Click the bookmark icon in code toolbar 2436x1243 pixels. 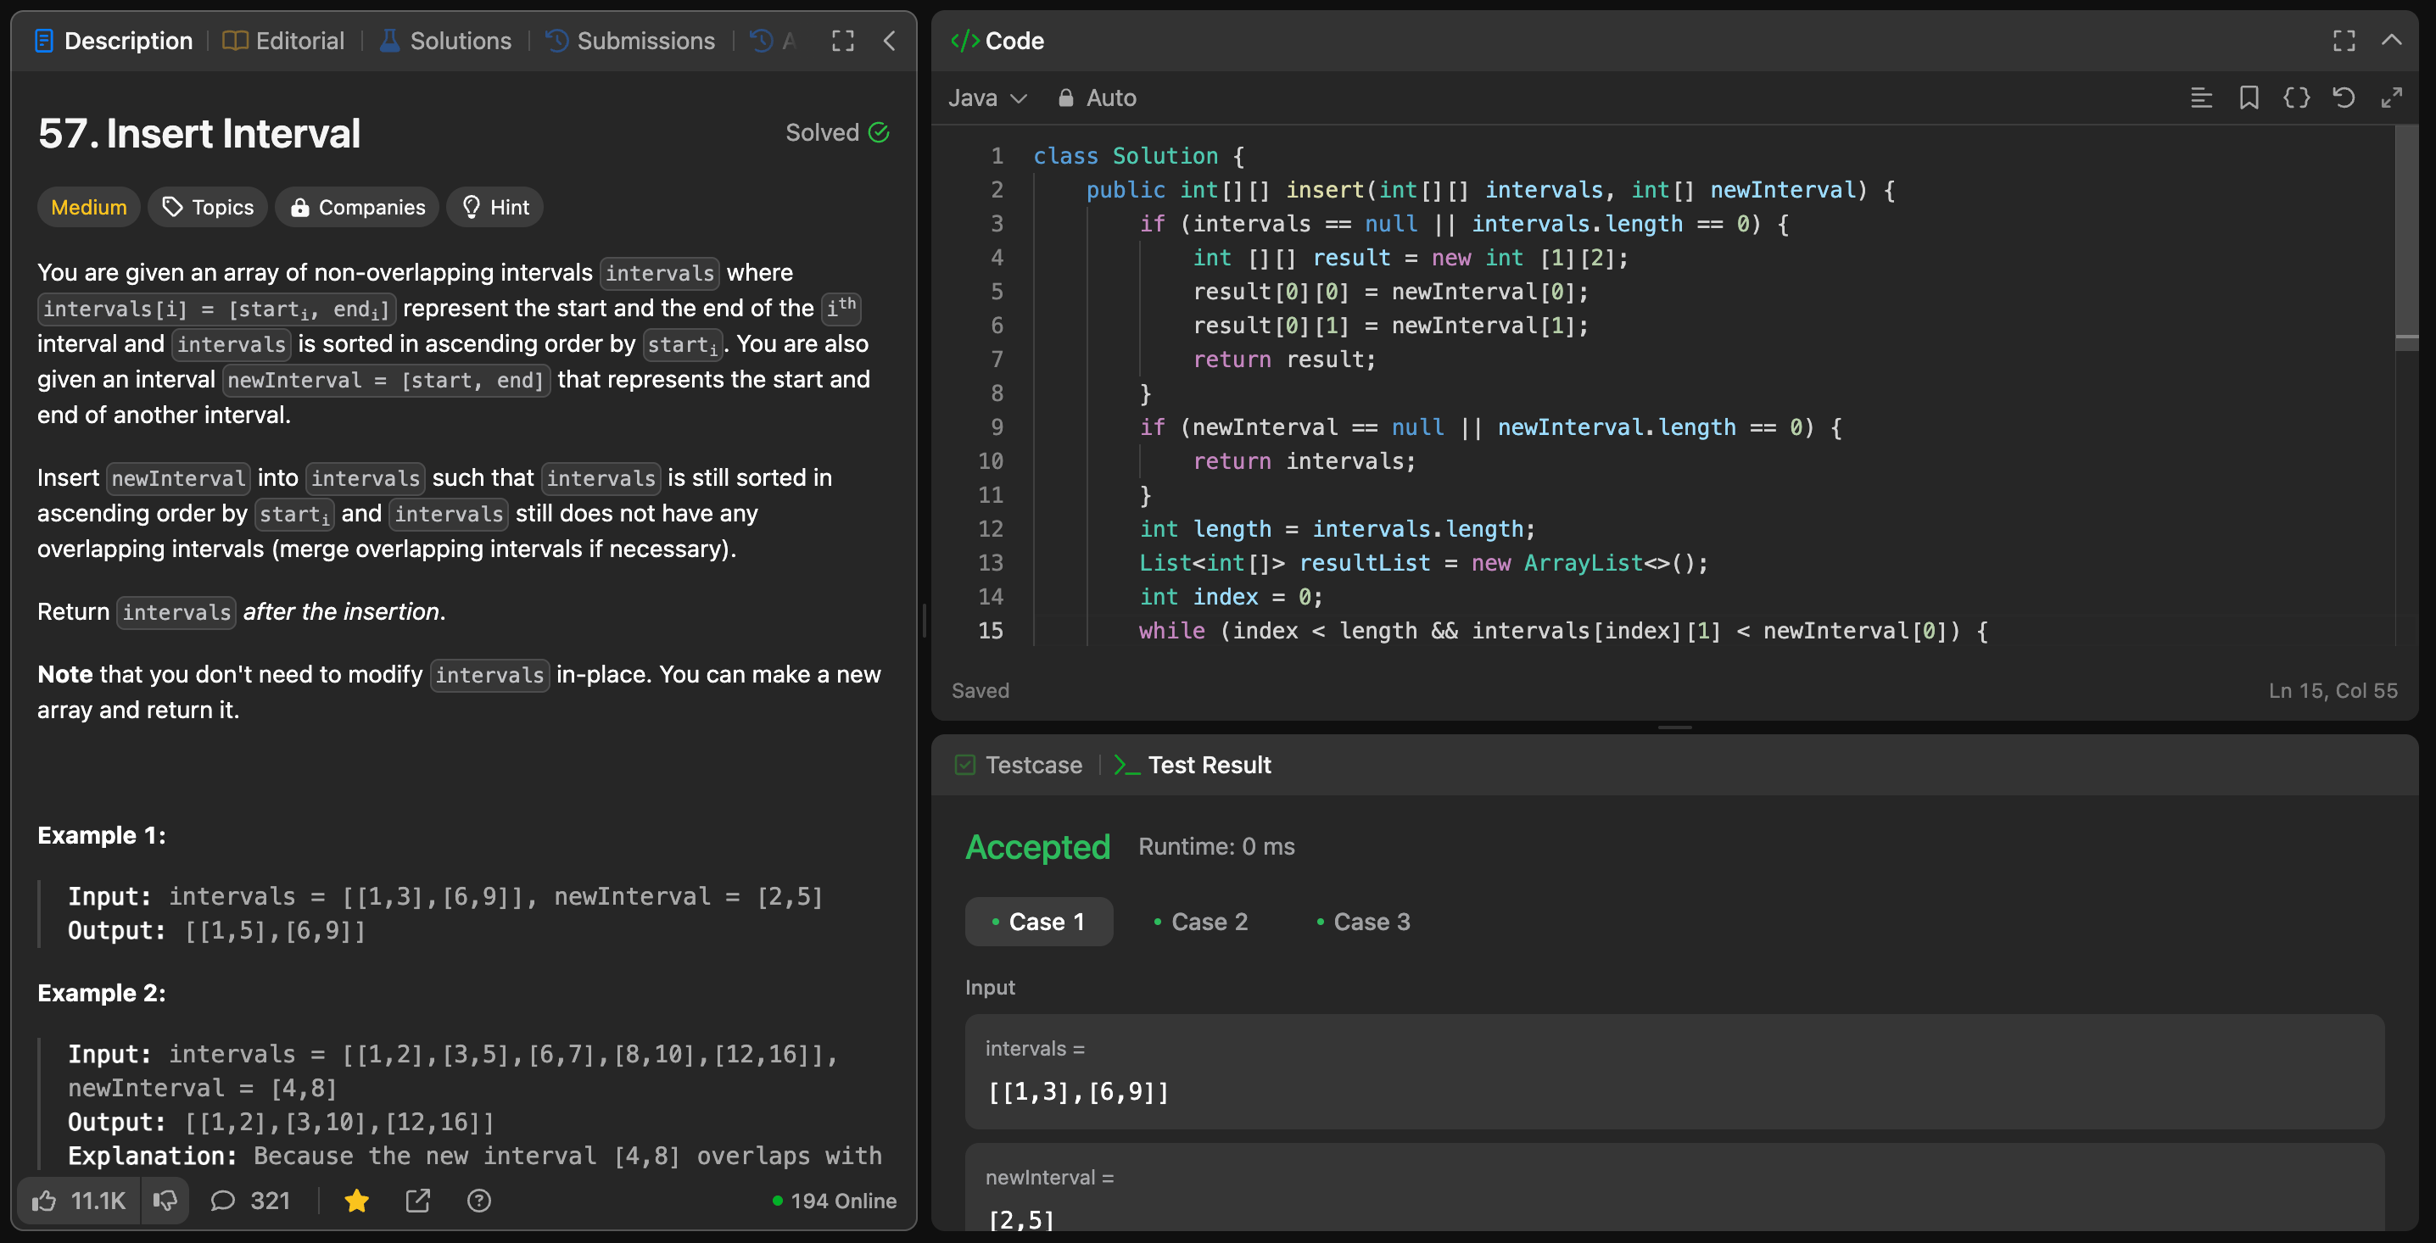click(2249, 98)
